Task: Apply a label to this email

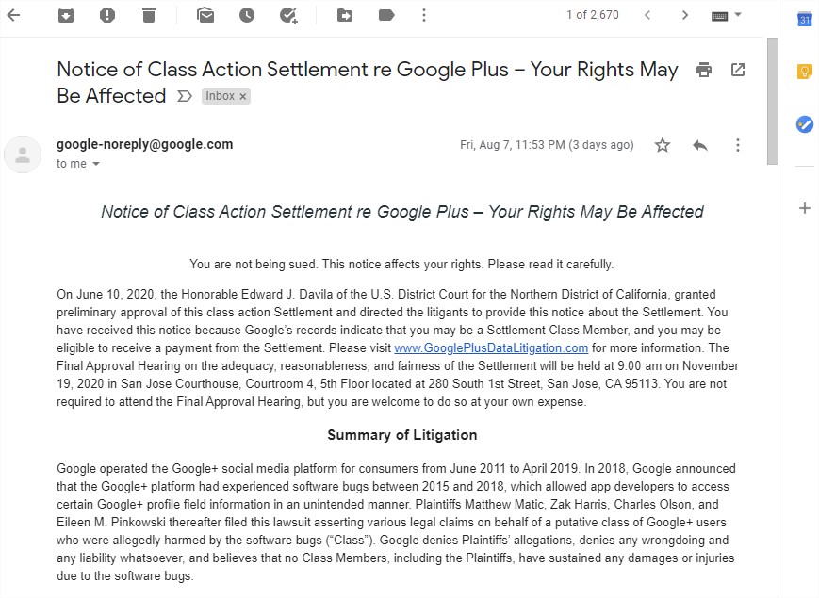Action: (386, 15)
